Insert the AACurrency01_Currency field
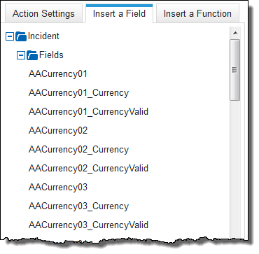 pos(78,93)
